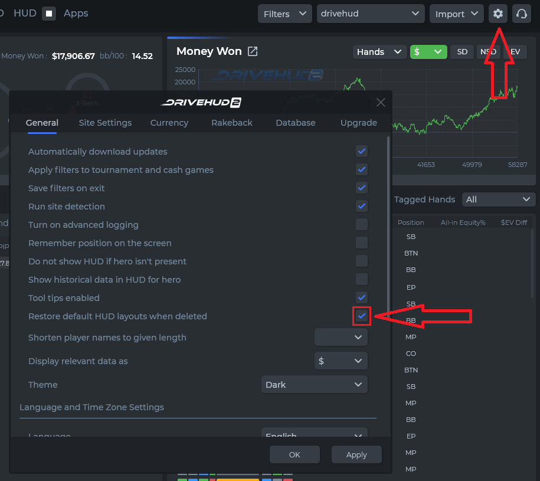
Task: Toggle Apply filters to tournament and cash games
Action: [362, 169]
